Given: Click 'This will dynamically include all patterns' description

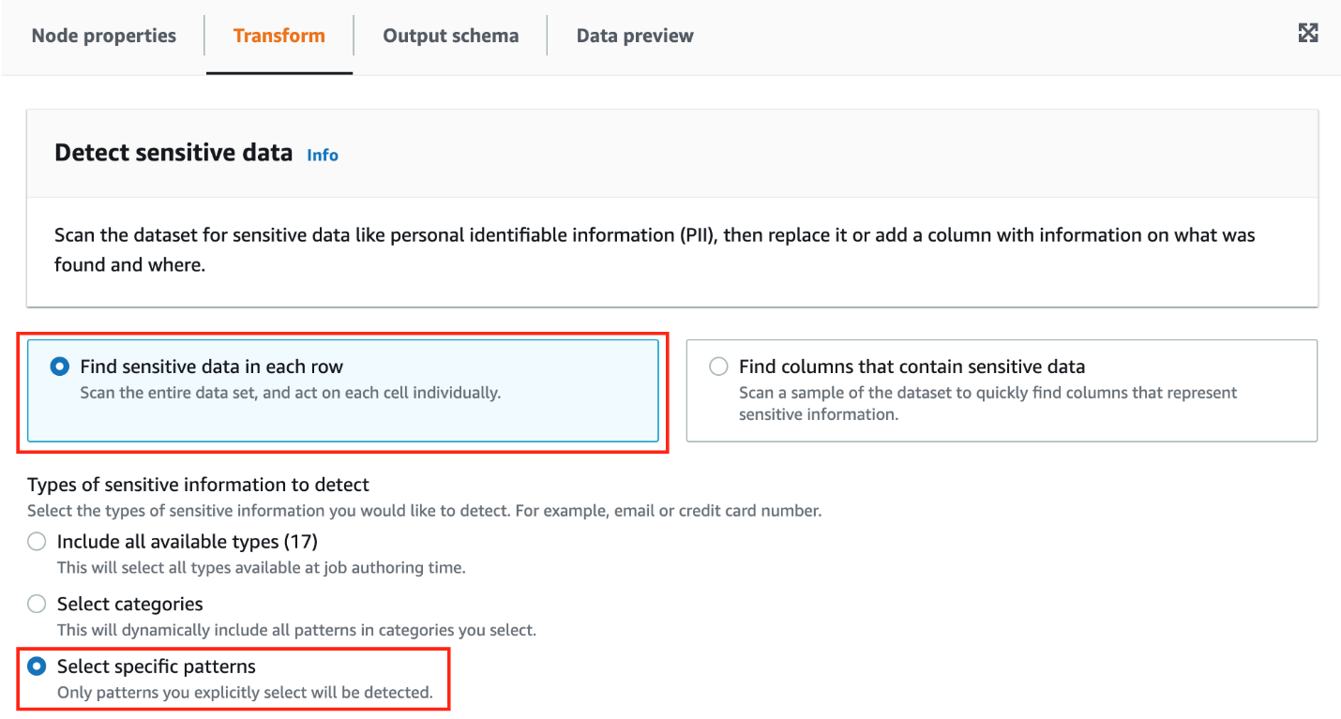Looking at the screenshot, I should point(296,630).
